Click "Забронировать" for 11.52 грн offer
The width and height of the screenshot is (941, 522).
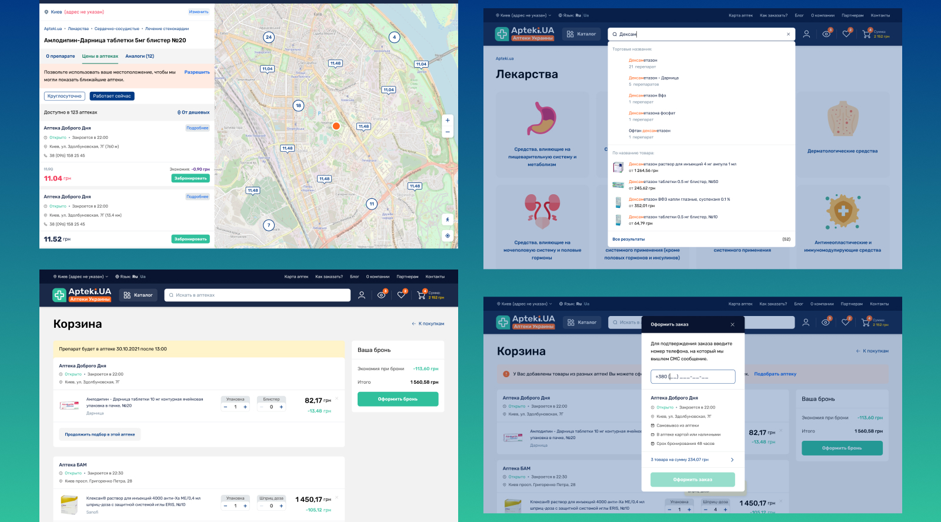[191, 239]
